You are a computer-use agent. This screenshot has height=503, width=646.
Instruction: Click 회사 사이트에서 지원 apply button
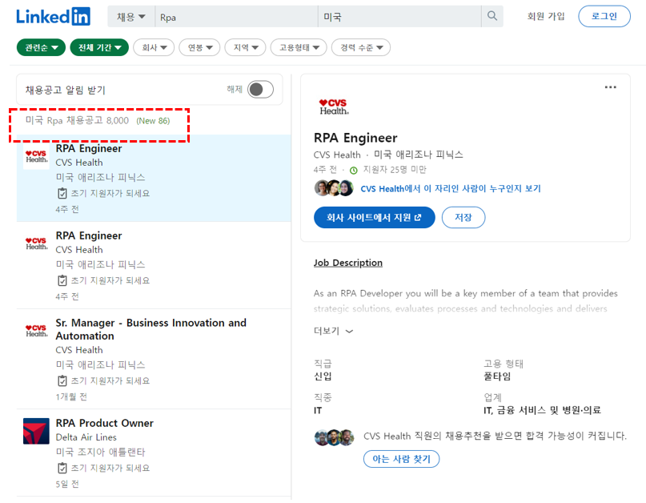click(374, 217)
